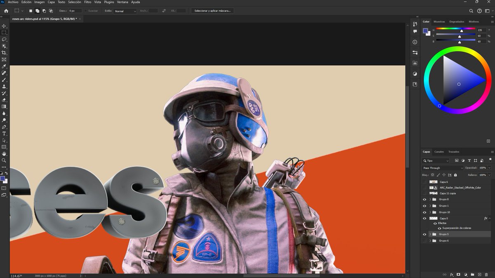Open the History panel icon
Screen dimensions: 495x278
coord(415,24)
